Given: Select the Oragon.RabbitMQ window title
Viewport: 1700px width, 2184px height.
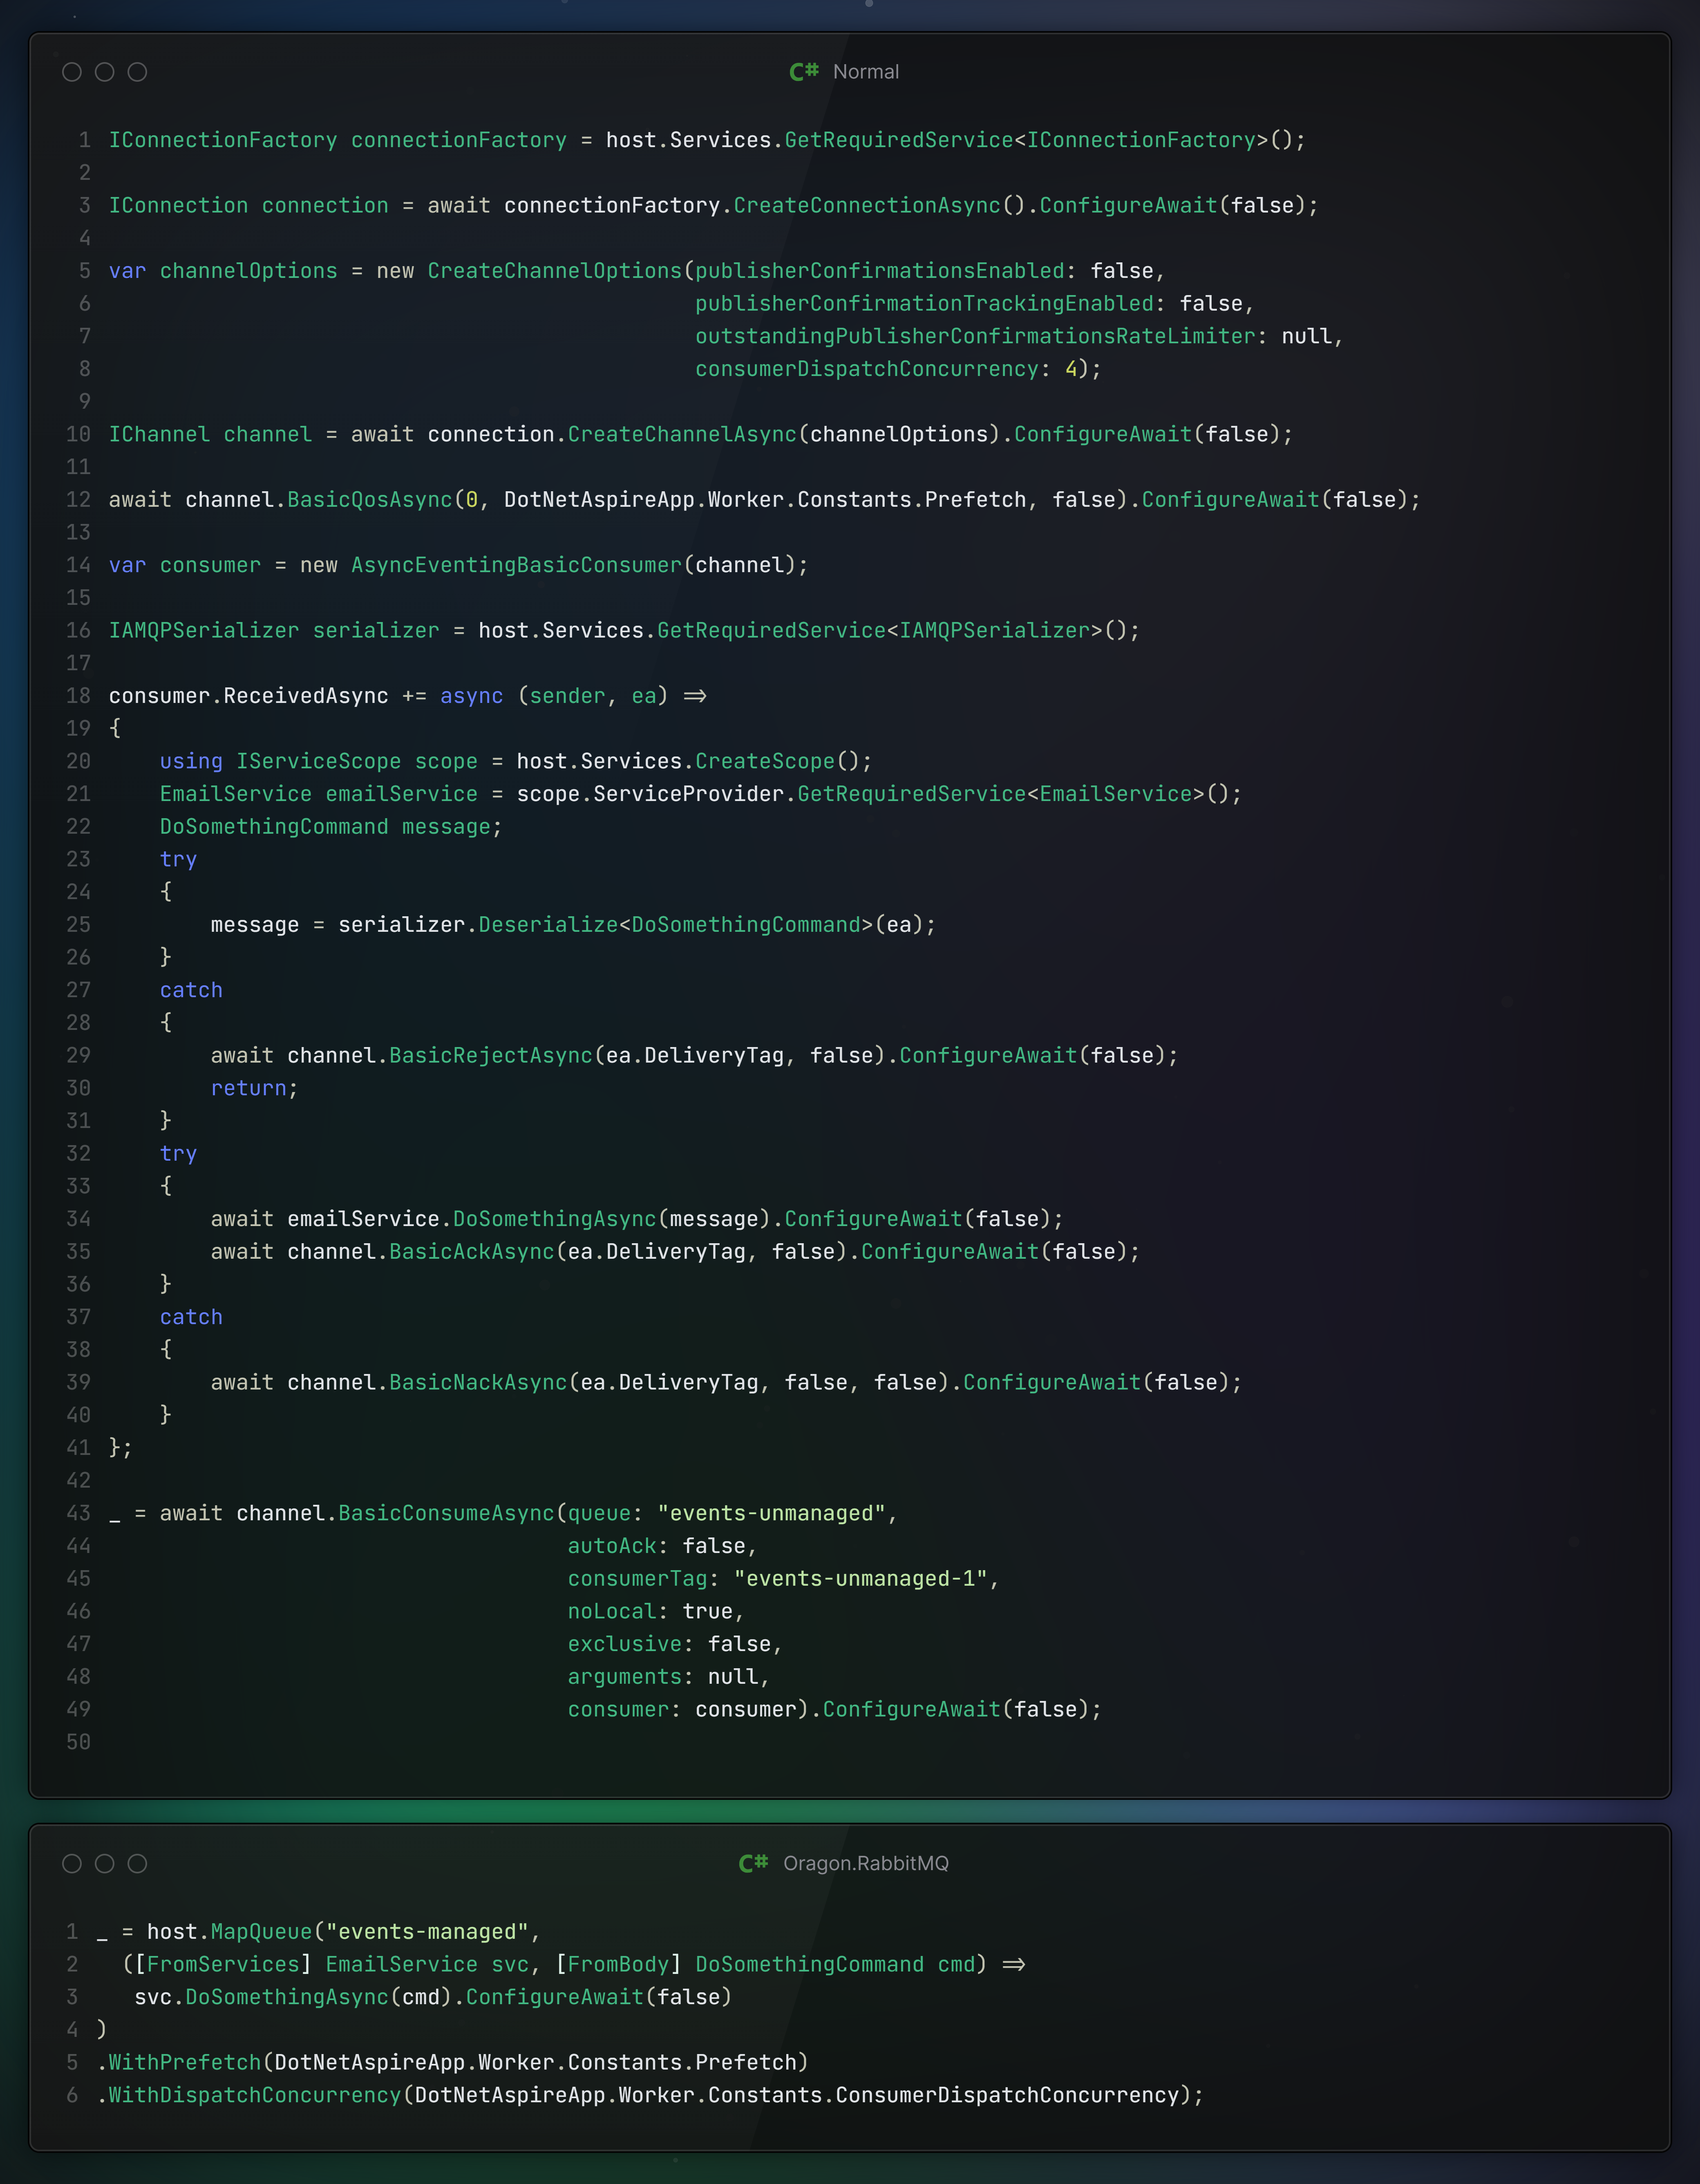Looking at the screenshot, I should 866,1863.
